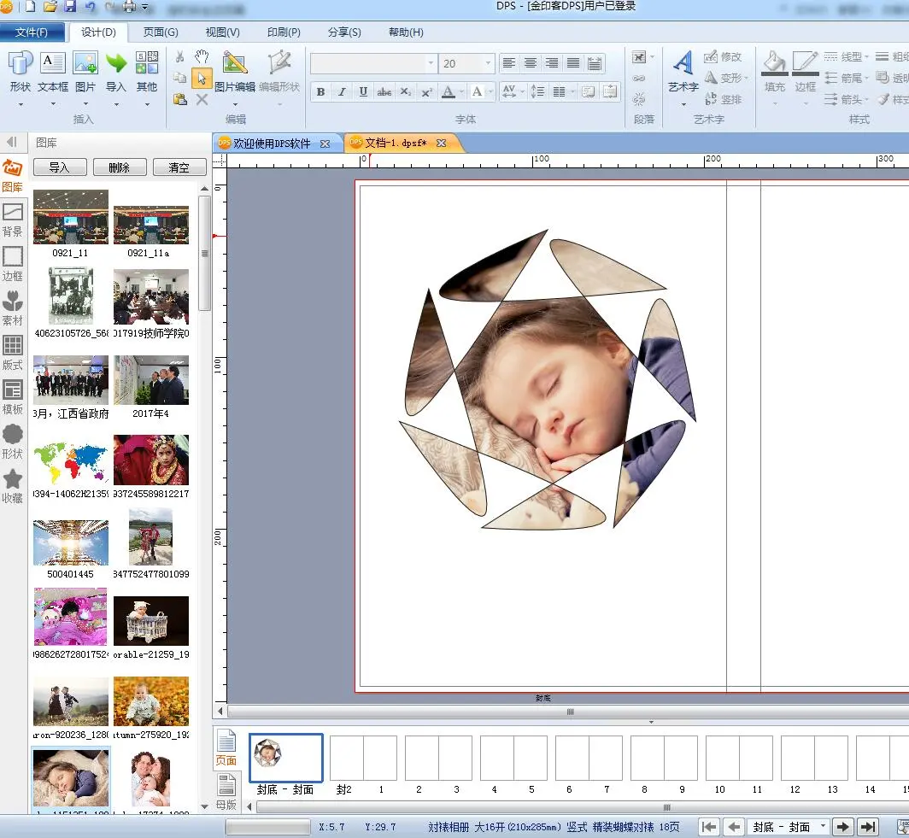Go to the last page spread
The width and height of the screenshot is (909, 838).
868,827
